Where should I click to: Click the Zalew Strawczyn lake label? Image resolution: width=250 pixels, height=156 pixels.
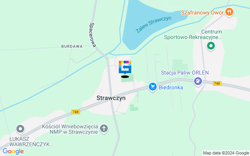point(154,24)
